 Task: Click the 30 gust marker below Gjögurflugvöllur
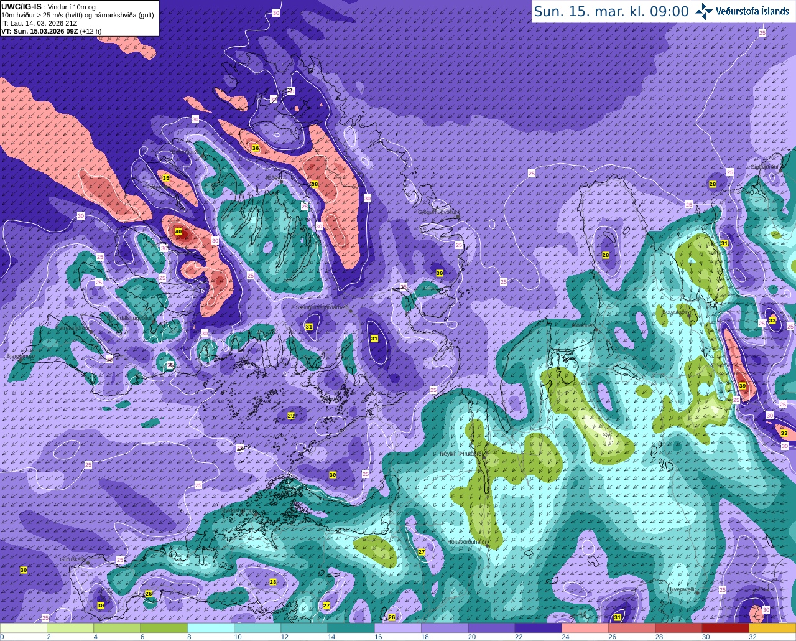440,273
